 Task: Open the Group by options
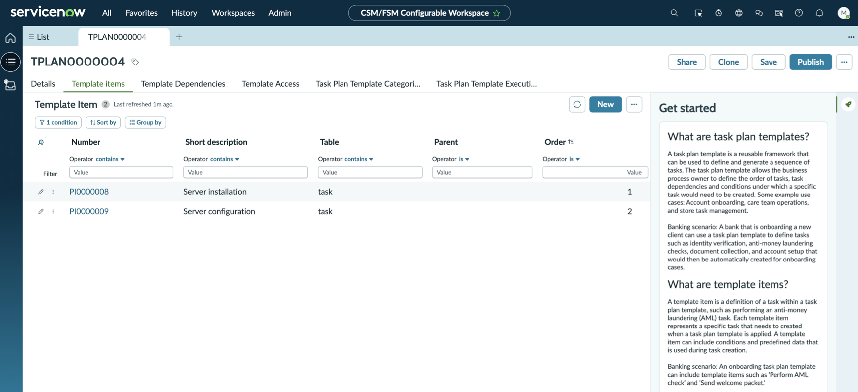145,122
